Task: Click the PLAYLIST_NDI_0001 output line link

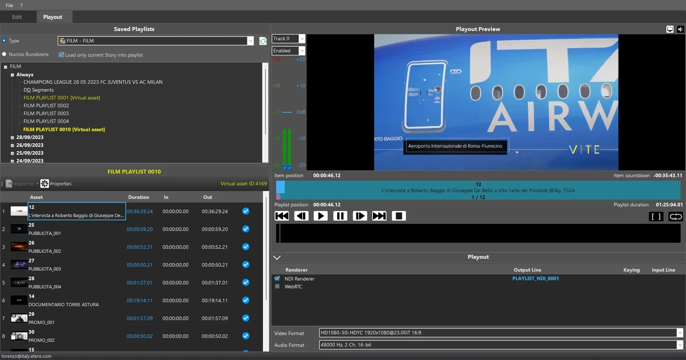Action: point(535,279)
